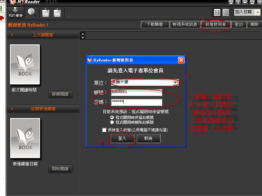This screenshot has width=262, height=196.
Task: Select the 上次瀏覽書 section header
Action: (43, 35)
